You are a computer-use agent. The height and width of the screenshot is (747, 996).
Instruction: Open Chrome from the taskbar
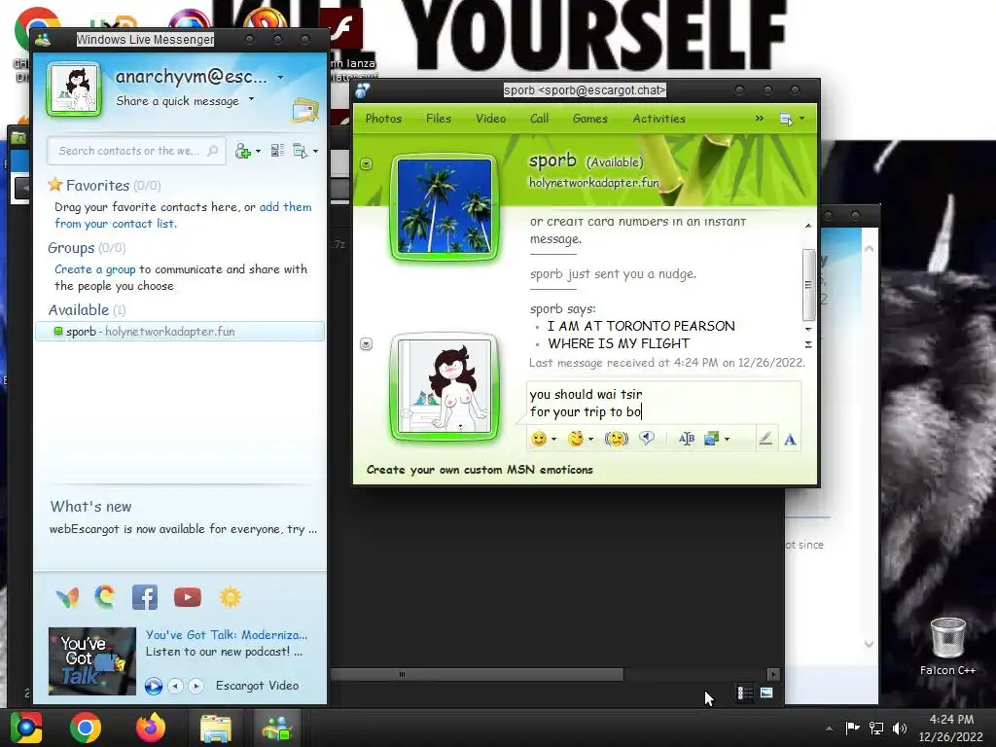86,728
